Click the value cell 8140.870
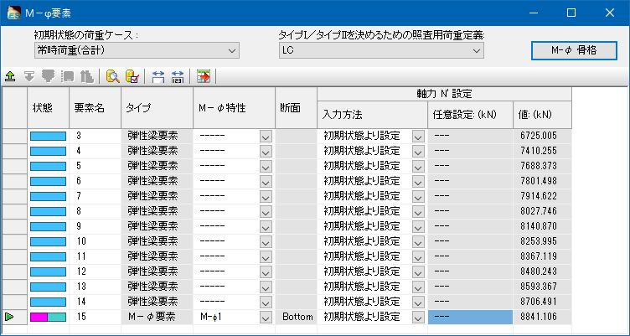 coord(542,227)
